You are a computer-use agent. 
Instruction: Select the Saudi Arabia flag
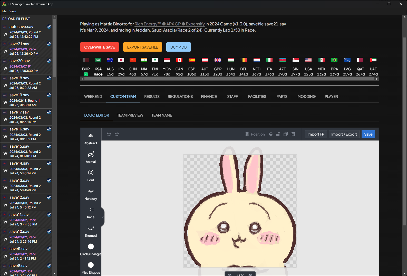(98, 60)
